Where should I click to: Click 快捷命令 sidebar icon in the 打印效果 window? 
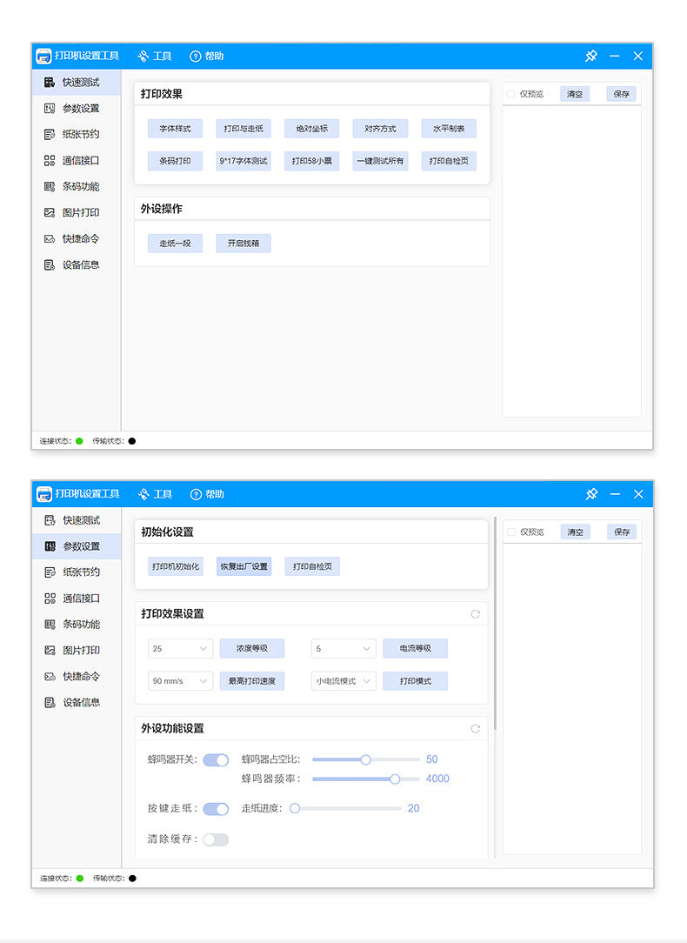click(x=50, y=238)
